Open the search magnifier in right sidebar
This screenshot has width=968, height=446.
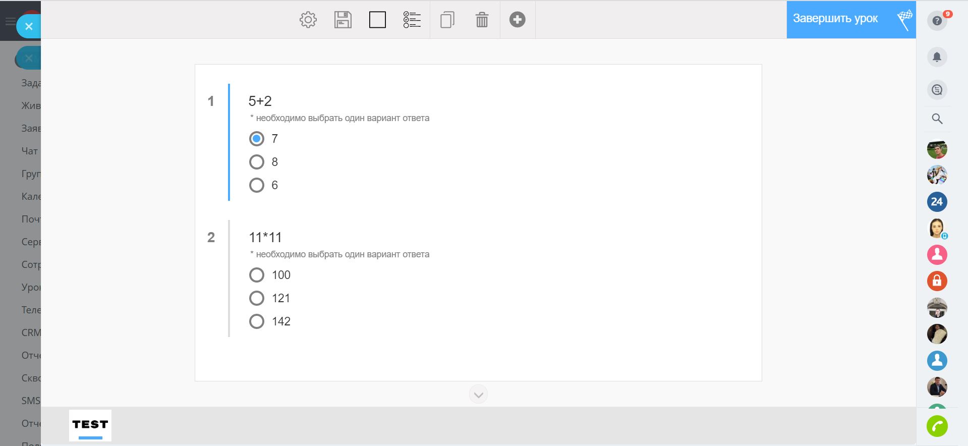pos(937,119)
